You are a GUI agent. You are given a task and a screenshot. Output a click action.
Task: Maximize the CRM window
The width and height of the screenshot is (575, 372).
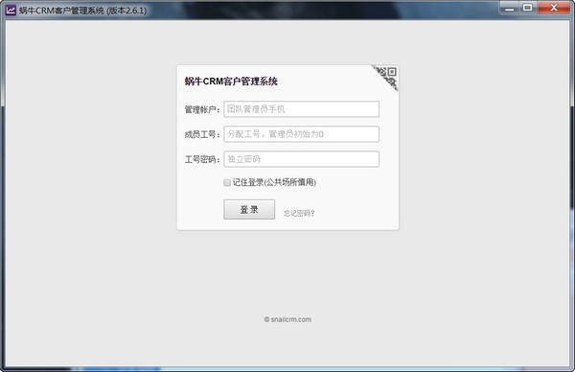(x=528, y=8)
